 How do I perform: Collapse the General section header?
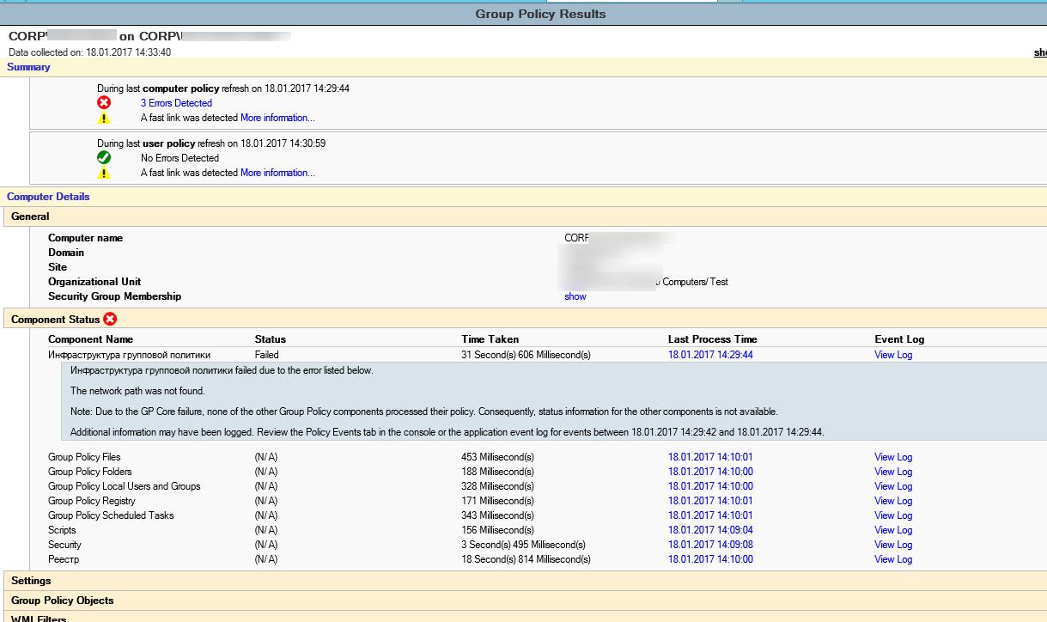pyautogui.click(x=30, y=216)
